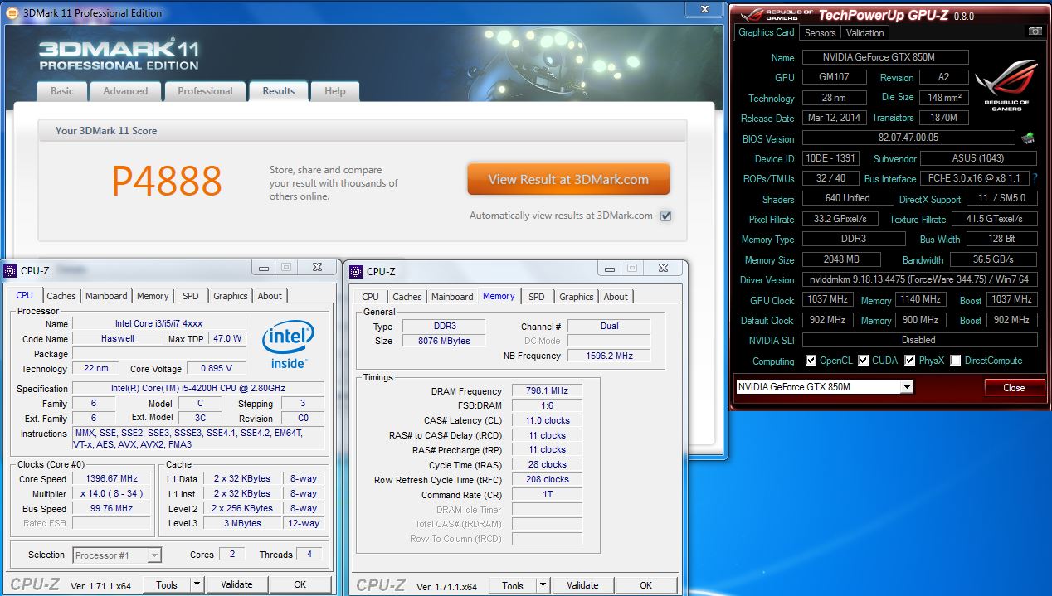Click the BIOS Version field 82.07.47.00.05
1052x596 pixels.
[908, 138]
